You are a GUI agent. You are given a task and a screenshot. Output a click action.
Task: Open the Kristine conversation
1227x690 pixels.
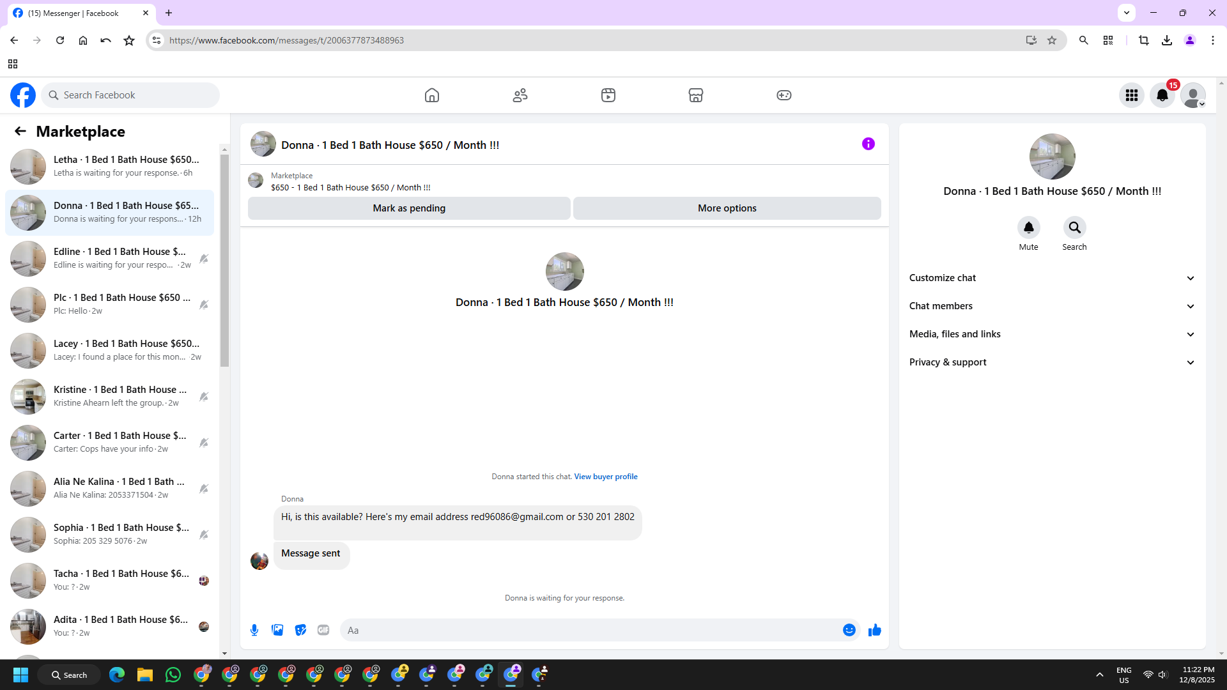[110, 396]
